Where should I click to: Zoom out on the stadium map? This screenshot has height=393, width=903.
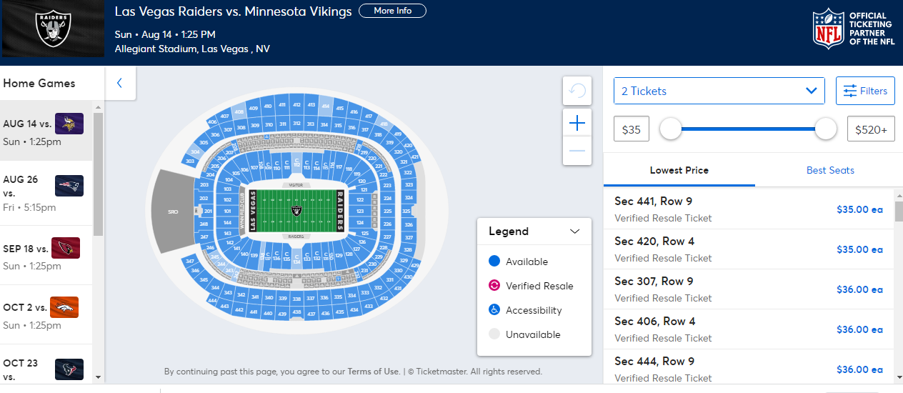click(577, 151)
